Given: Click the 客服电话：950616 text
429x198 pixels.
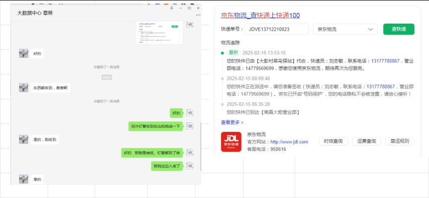Looking at the screenshot, I should point(266,149).
